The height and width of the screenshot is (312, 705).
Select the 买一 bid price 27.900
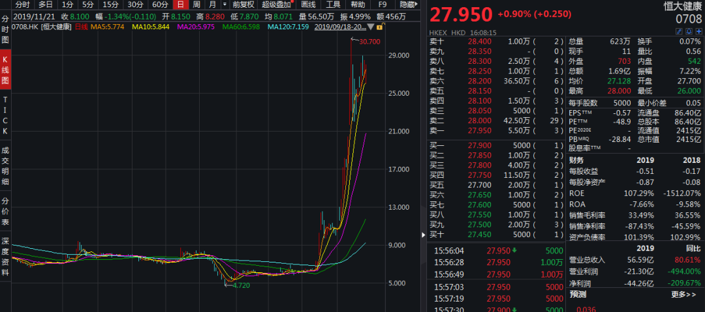tap(480, 145)
